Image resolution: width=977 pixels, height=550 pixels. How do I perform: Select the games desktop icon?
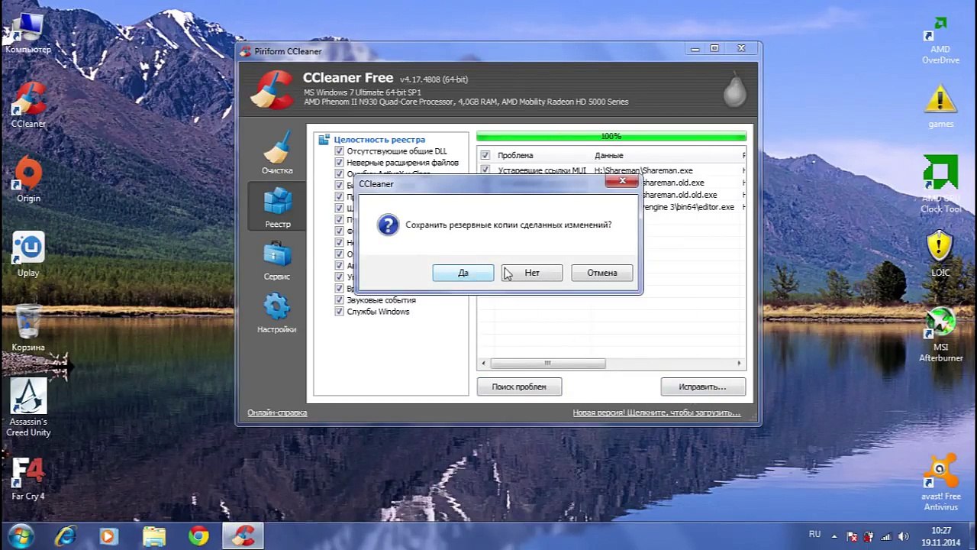[x=940, y=106]
